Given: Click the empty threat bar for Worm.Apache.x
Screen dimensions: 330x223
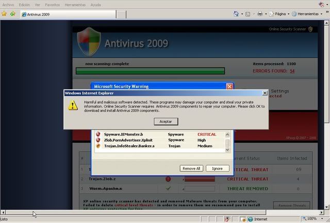Looking at the screenshot, I should (200, 188).
